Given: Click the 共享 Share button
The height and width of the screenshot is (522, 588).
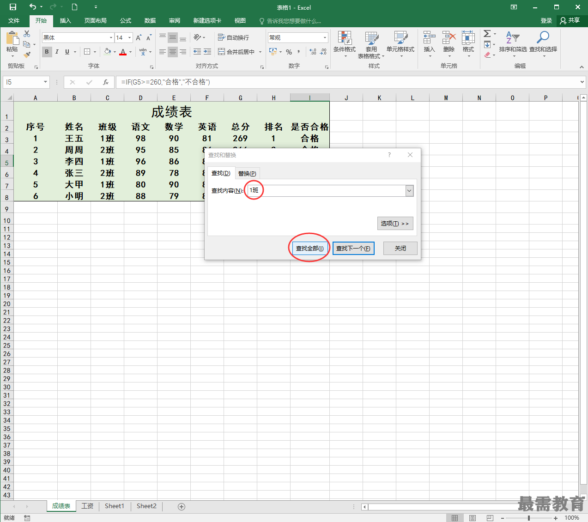Looking at the screenshot, I should pos(570,20).
